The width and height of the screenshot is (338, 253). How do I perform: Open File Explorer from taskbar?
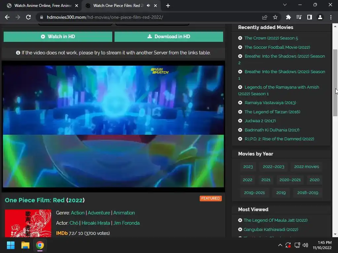coord(25,245)
